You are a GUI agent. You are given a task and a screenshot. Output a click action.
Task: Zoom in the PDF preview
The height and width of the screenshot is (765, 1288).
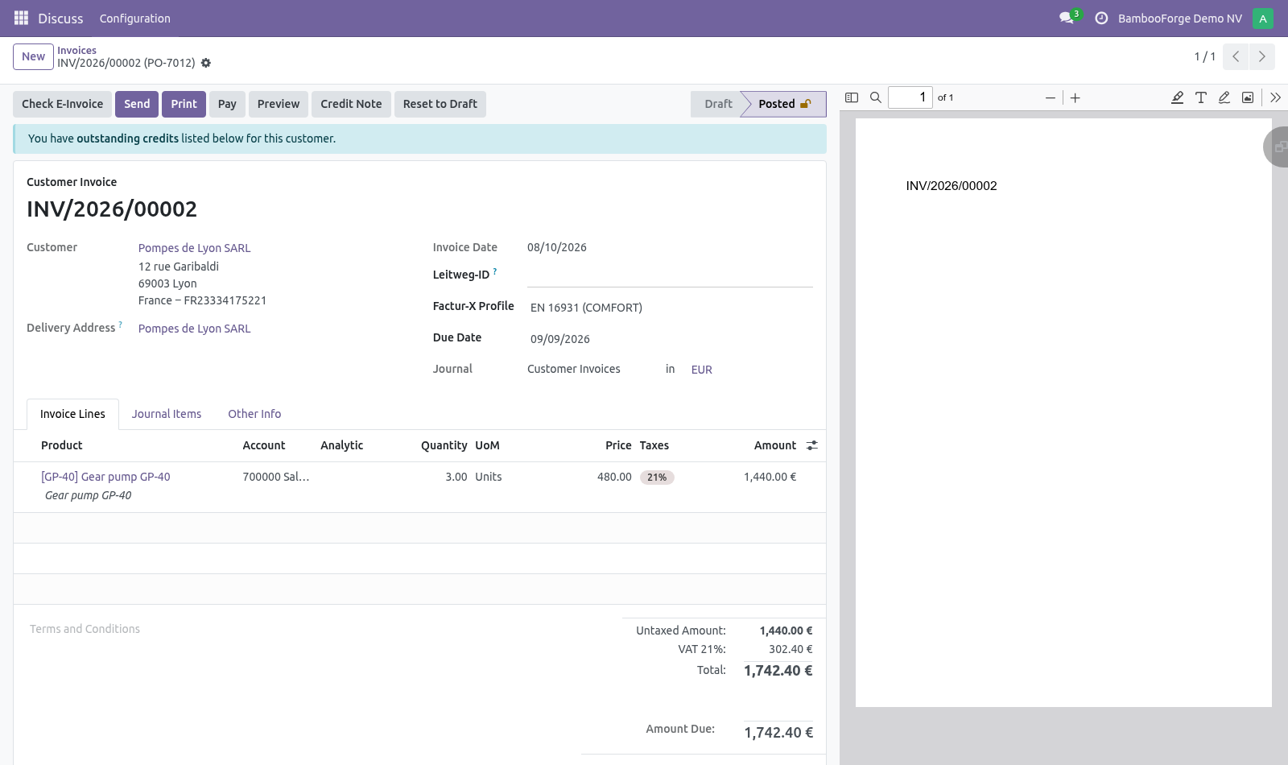pyautogui.click(x=1075, y=97)
